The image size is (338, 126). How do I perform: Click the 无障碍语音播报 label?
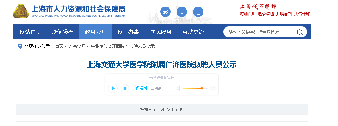(162, 78)
